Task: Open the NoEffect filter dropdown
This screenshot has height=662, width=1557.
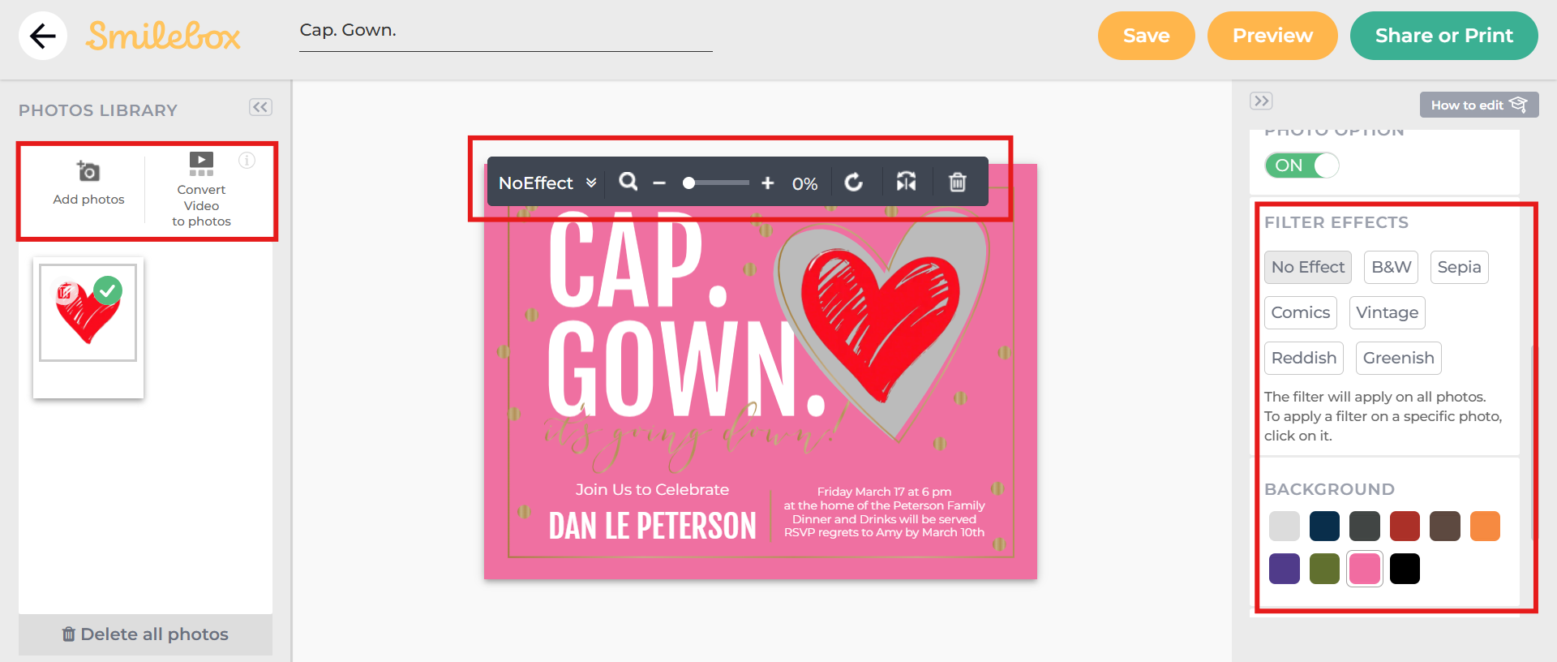Action: coord(547,183)
